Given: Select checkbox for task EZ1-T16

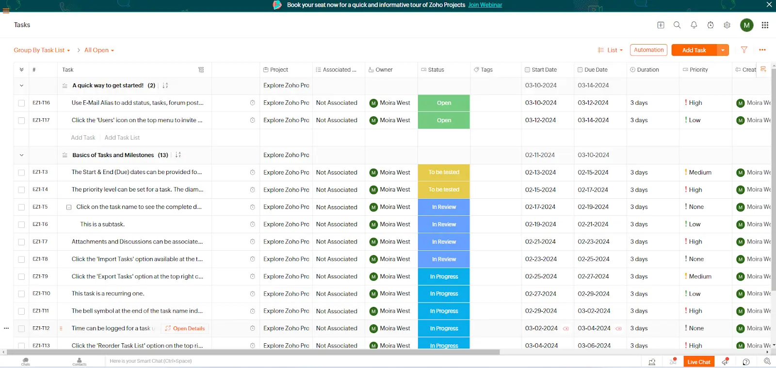Looking at the screenshot, I should [x=21, y=103].
